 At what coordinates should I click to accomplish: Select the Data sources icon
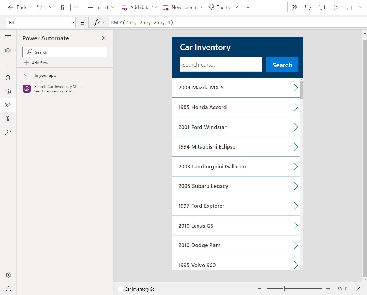tap(8, 77)
